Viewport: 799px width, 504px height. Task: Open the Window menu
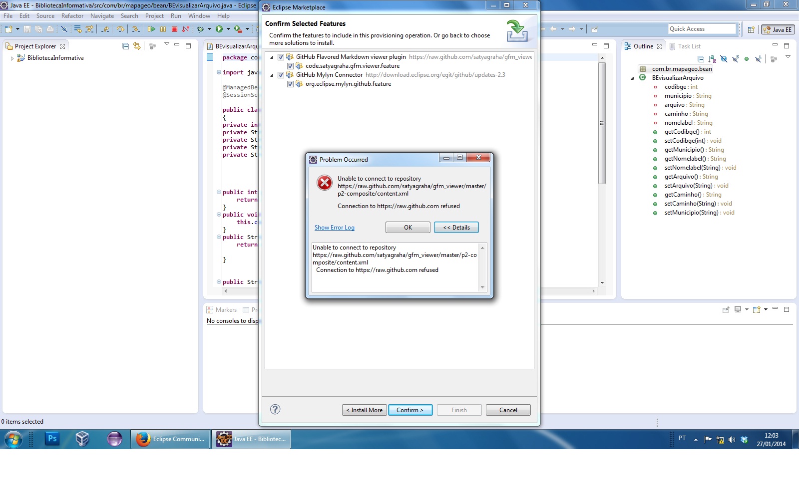point(199,16)
